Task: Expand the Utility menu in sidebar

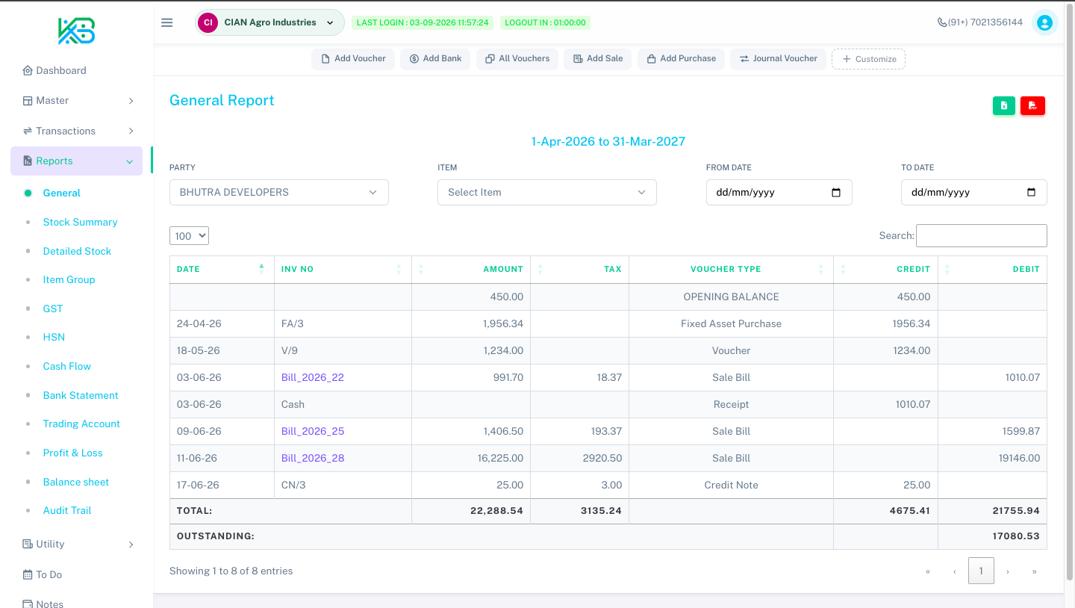Action: tap(77, 544)
